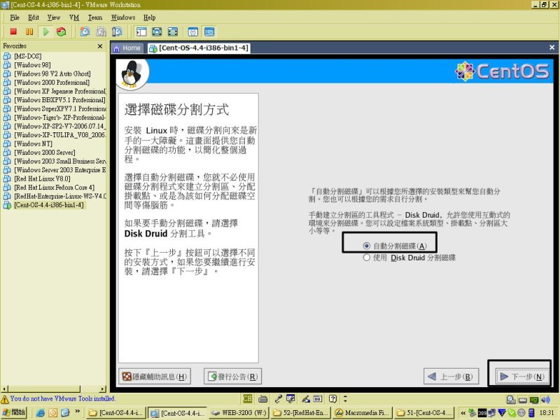Select the Cent-OS-4.4-i386-bin1-4 tab
The height and width of the screenshot is (420, 560).
click(199, 48)
